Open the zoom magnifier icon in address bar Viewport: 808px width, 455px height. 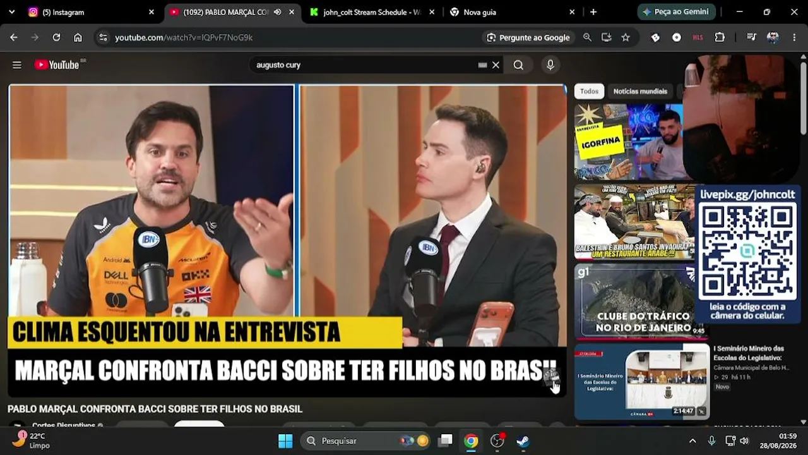click(x=588, y=37)
